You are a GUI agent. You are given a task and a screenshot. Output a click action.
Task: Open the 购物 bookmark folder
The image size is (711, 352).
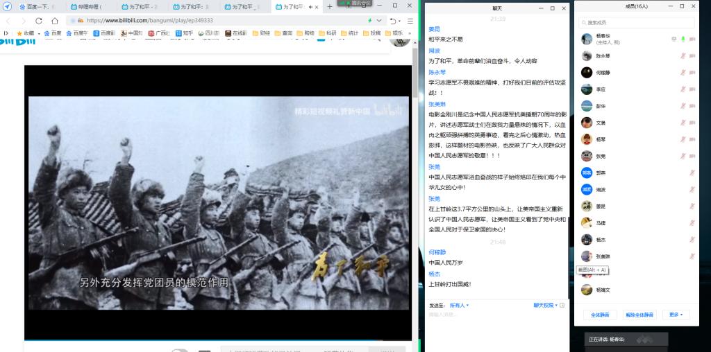(x=306, y=33)
